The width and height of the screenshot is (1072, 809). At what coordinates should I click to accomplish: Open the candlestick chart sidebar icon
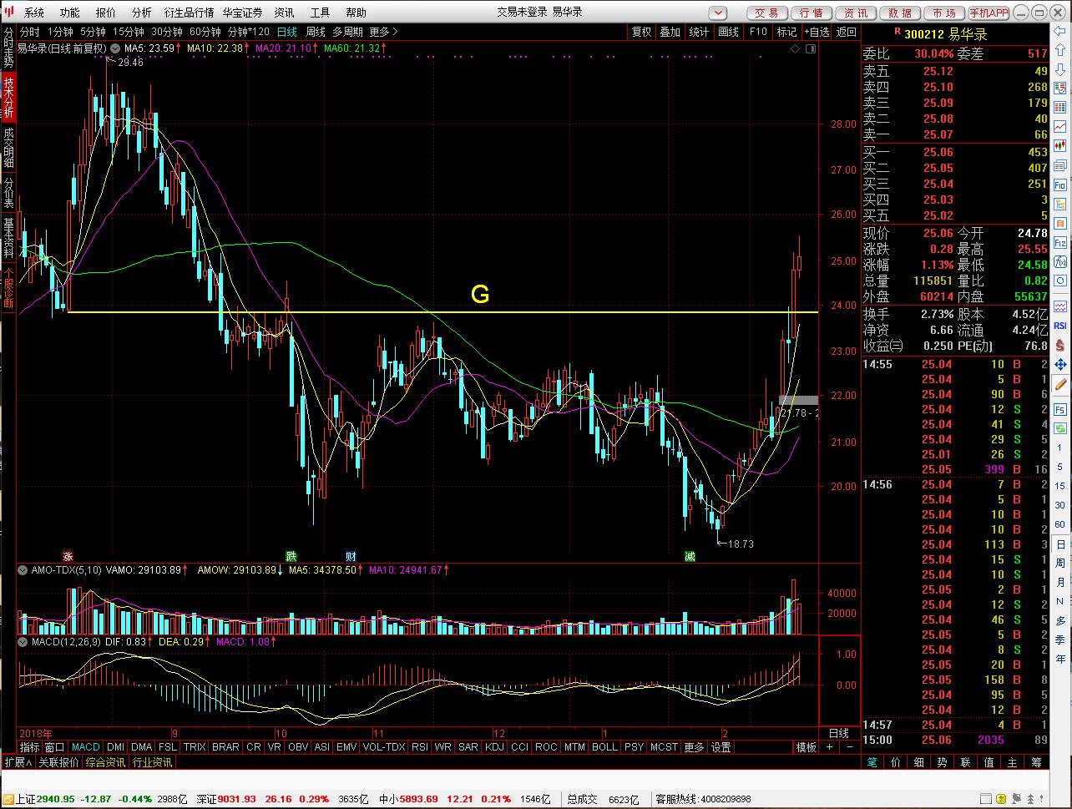(1060, 145)
